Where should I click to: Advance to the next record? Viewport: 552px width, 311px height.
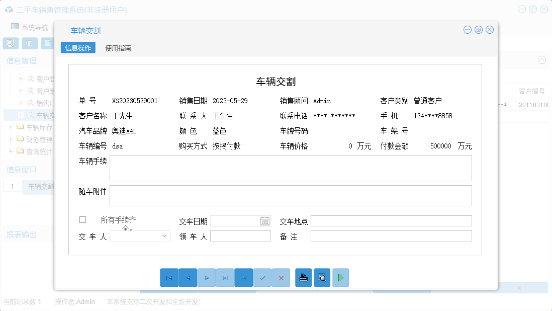207,277
